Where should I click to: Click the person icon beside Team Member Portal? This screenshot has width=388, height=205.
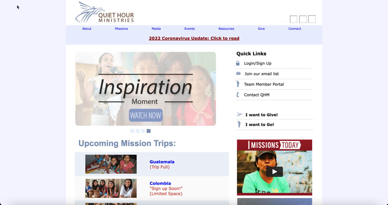pos(238,84)
